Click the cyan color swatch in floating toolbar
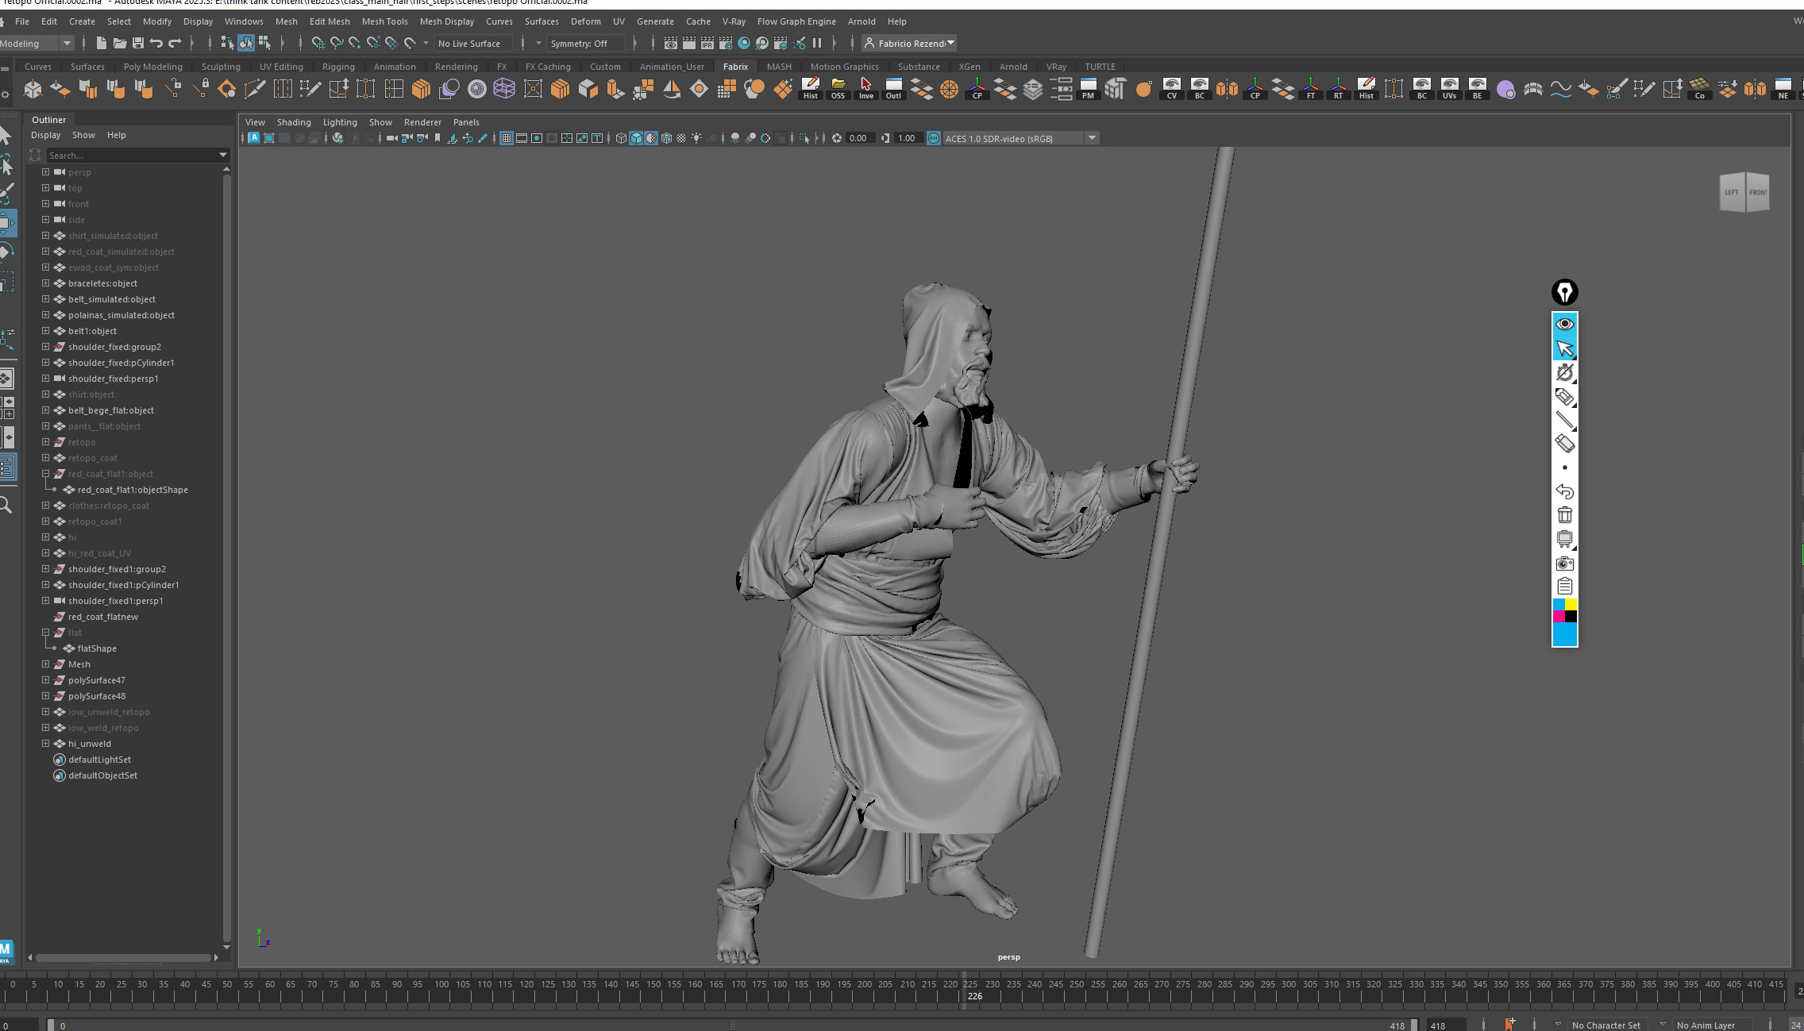1804x1031 pixels. pyautogui.click(x=1564, y=634)
